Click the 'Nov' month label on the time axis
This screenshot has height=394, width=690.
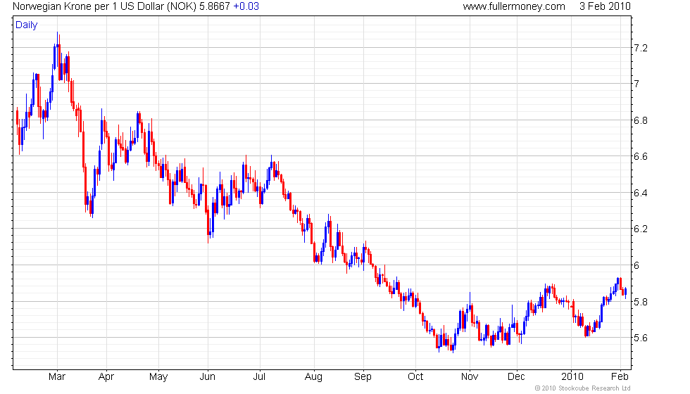[x=470, y=377]
